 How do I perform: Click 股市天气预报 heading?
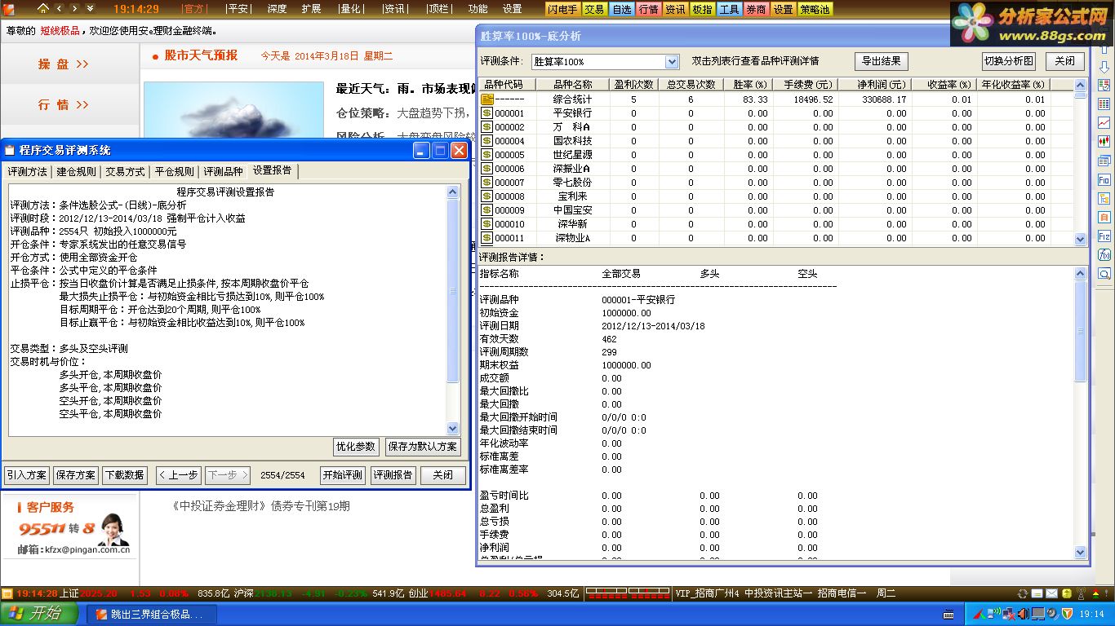pos(201,55)
